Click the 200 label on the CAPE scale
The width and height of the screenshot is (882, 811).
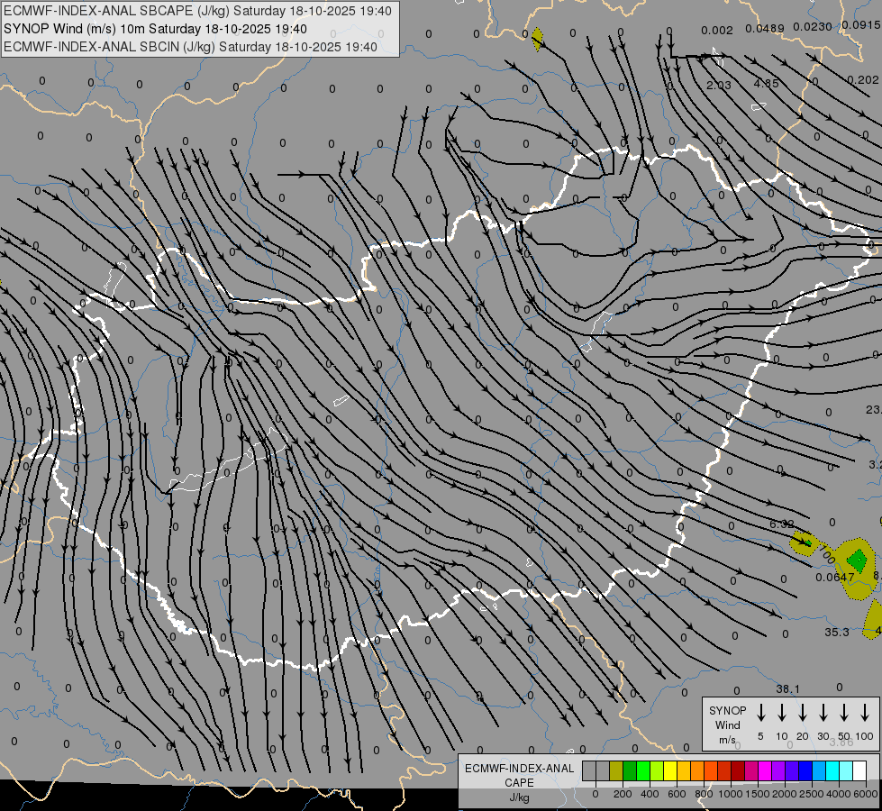coord(623,794)
